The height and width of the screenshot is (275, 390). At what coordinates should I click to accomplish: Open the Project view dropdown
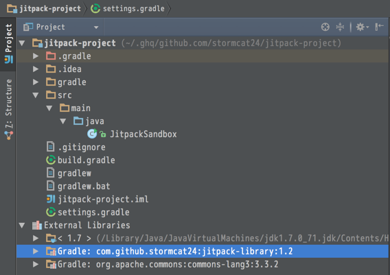click(x=61, y=27)
